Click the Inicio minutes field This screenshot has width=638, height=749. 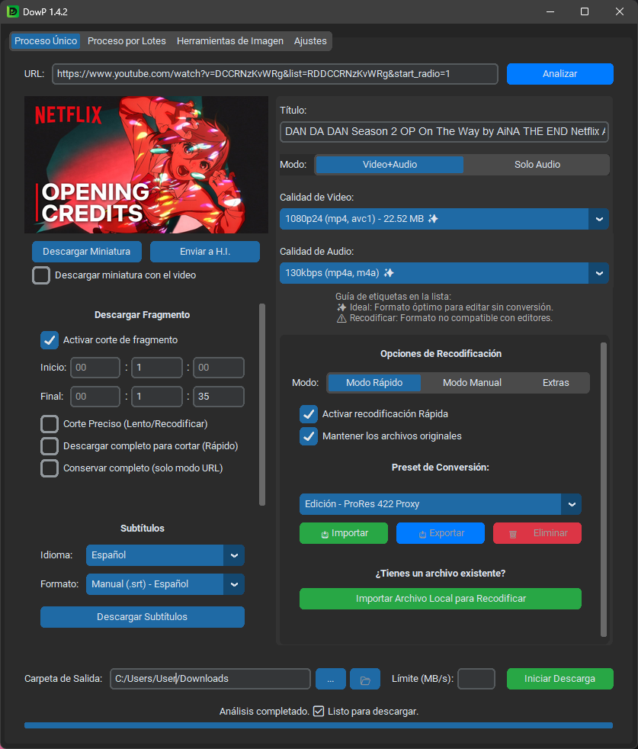(x=156, y=368)
